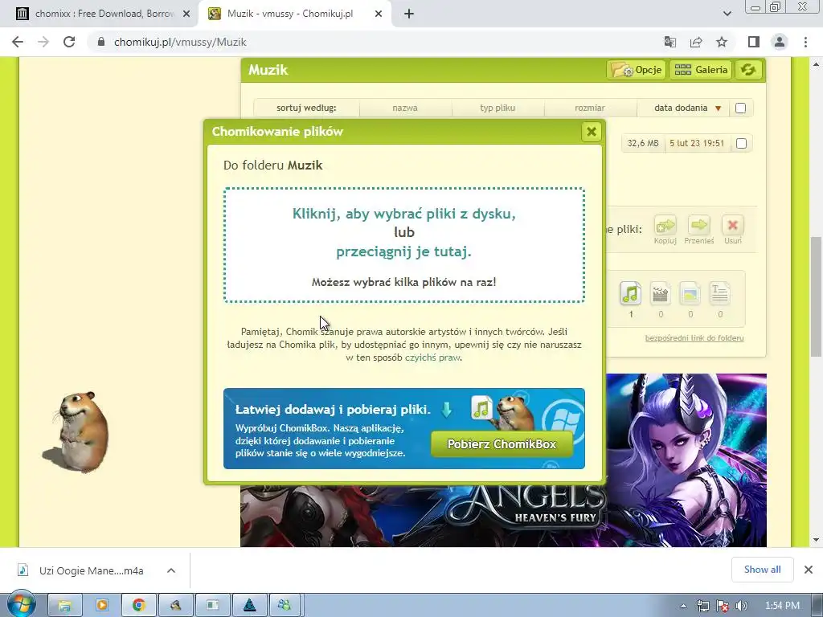Viewport: 823px width, 617px height.
Task: Open Chrome's three-dot menu
Action: pos(805,42)
